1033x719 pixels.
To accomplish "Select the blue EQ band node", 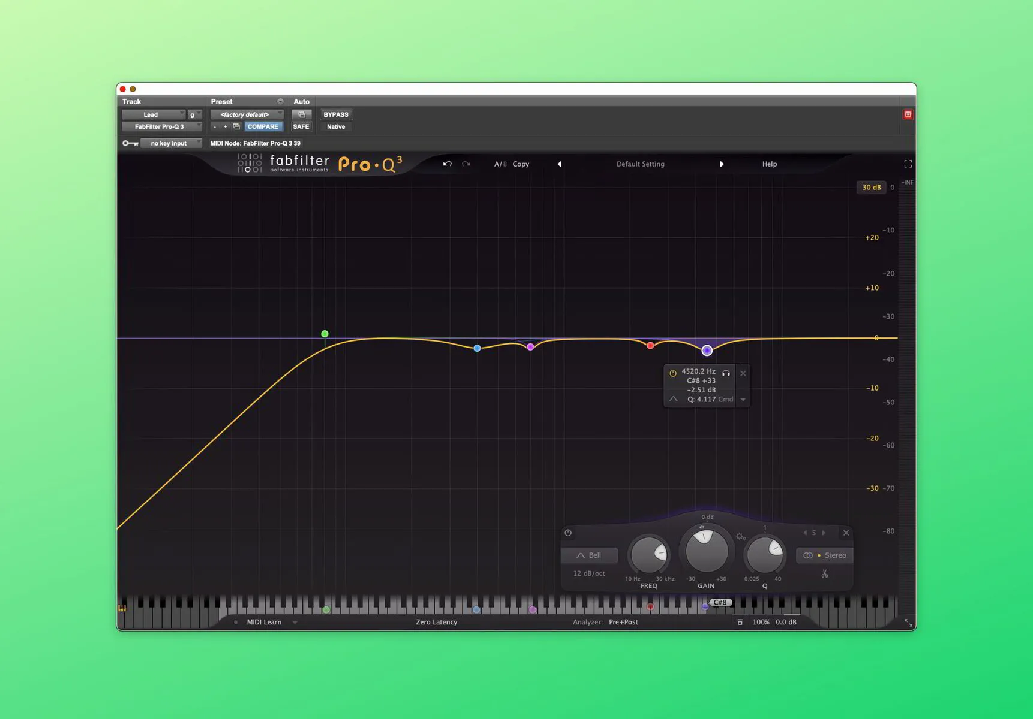I will (x=477, y=348).
